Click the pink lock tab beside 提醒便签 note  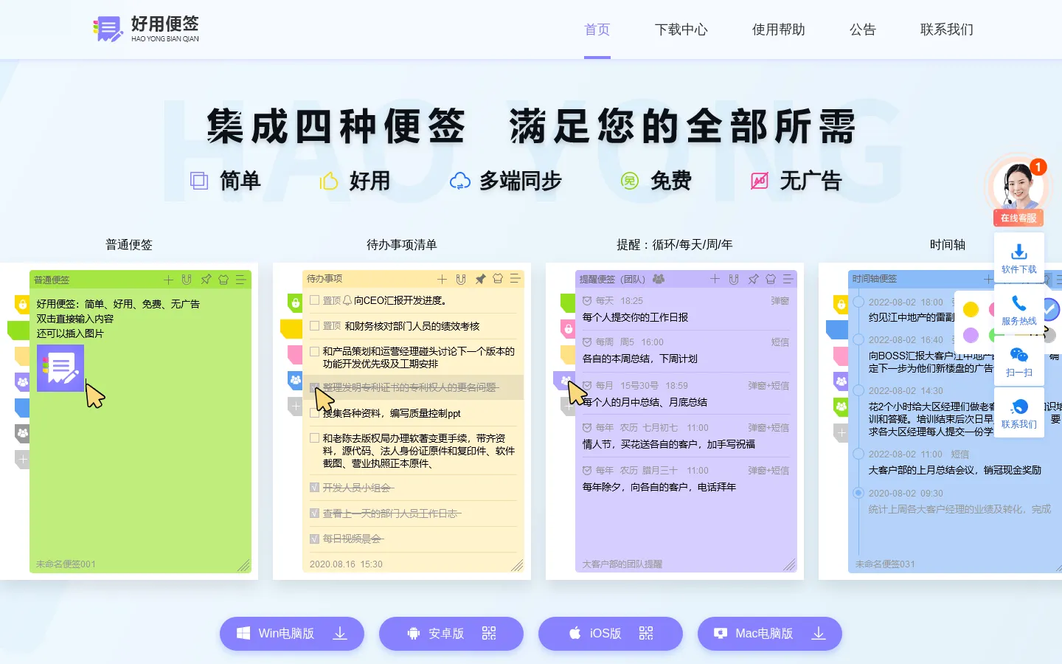(568, 329)
